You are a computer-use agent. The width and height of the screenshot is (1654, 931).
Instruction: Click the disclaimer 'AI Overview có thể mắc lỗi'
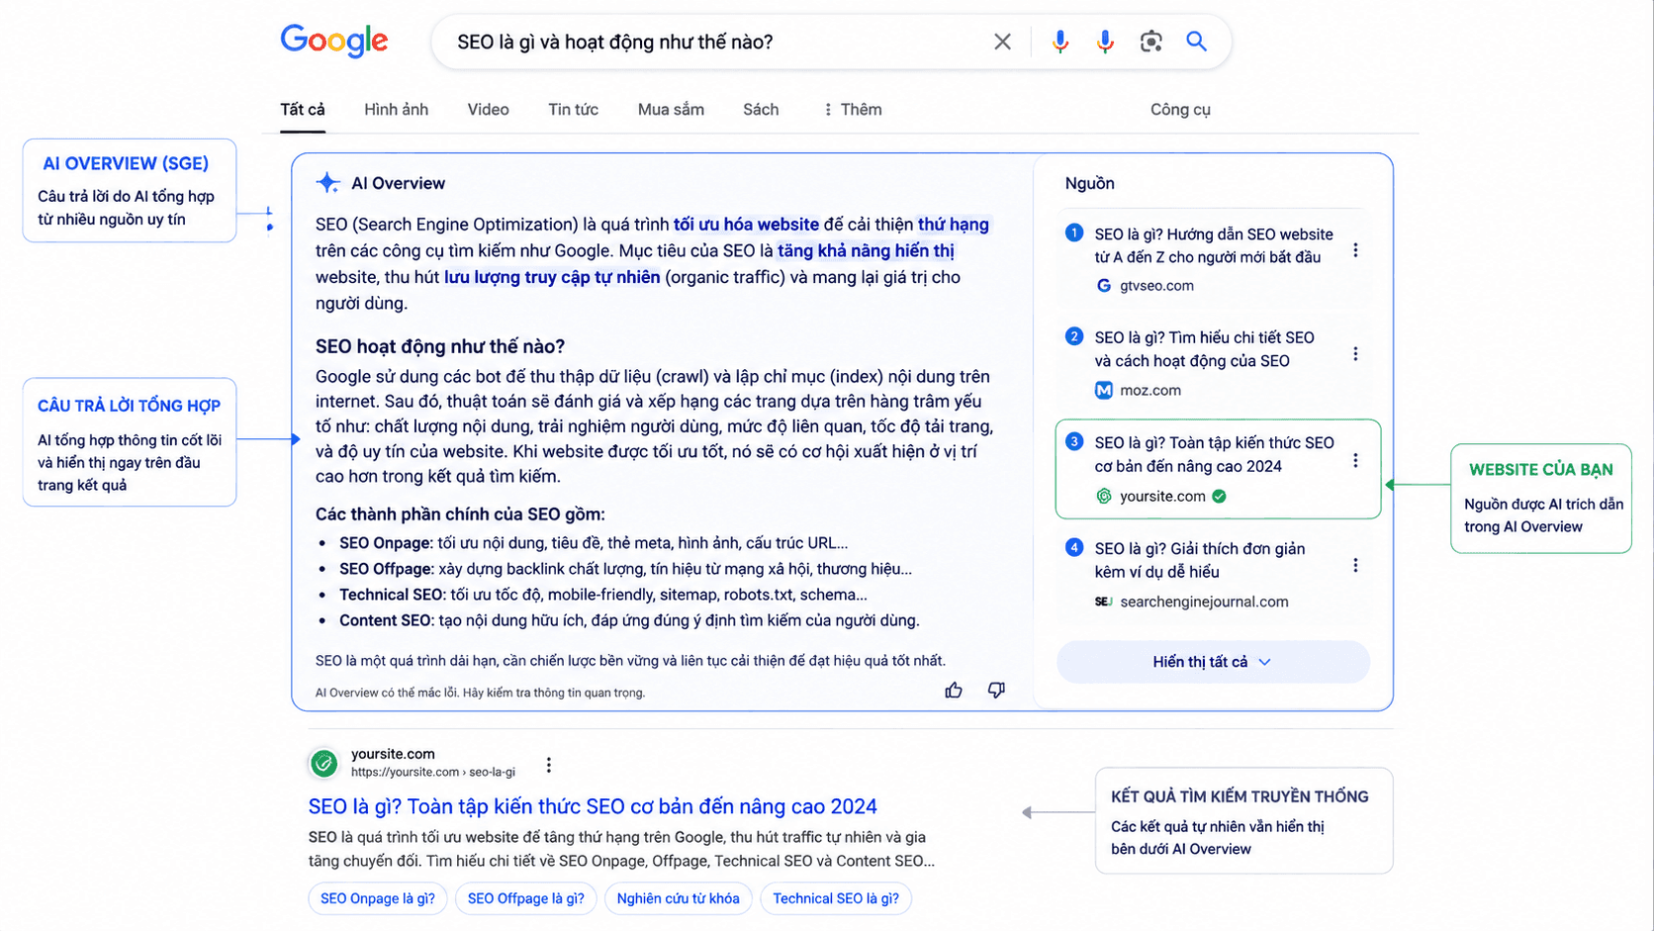coord(480,693)
